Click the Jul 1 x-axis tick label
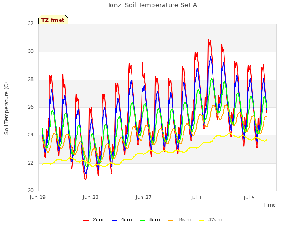Viewport: 305px width, 229px height. coord(196,198)
